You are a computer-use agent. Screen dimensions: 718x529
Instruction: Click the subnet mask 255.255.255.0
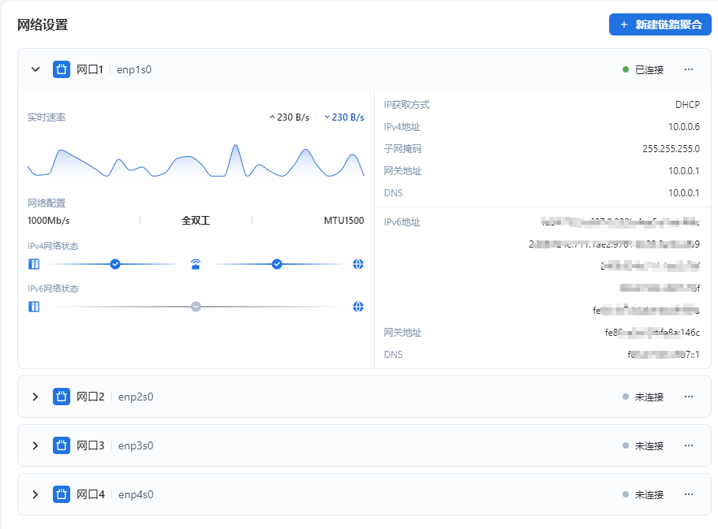click(x=671, y=149)
